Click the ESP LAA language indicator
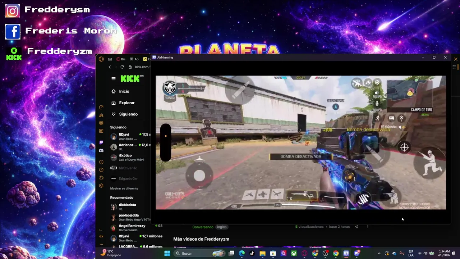The image size is (460, 259). (x=411, y=253)
